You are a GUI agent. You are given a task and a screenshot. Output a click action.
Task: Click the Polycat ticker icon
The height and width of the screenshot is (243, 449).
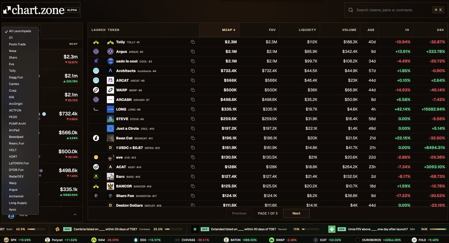pos(48,240)
